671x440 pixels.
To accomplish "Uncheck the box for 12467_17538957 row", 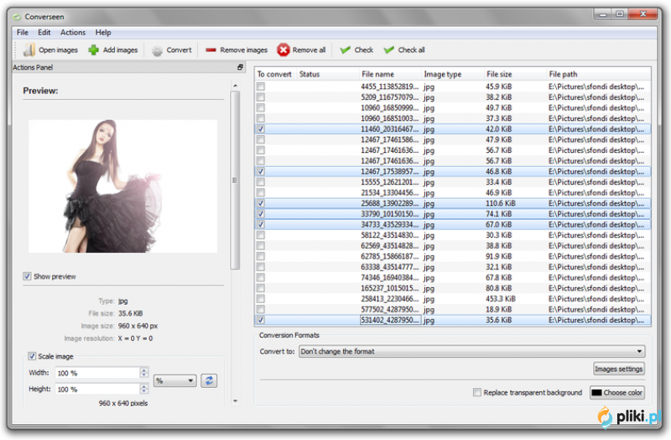I will click(x=261, y=171).
